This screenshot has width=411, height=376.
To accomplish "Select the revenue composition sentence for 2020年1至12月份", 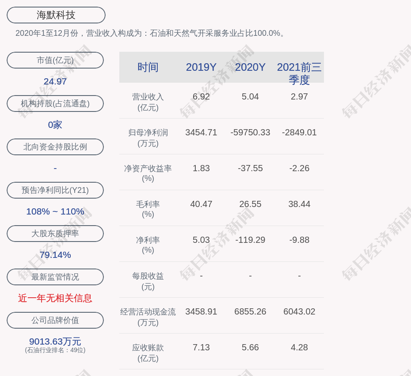I will coord(150,33).
